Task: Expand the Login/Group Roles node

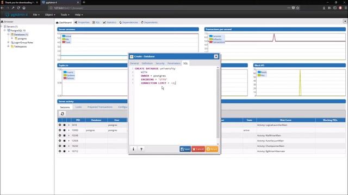Action: click(x=9, y=42)
